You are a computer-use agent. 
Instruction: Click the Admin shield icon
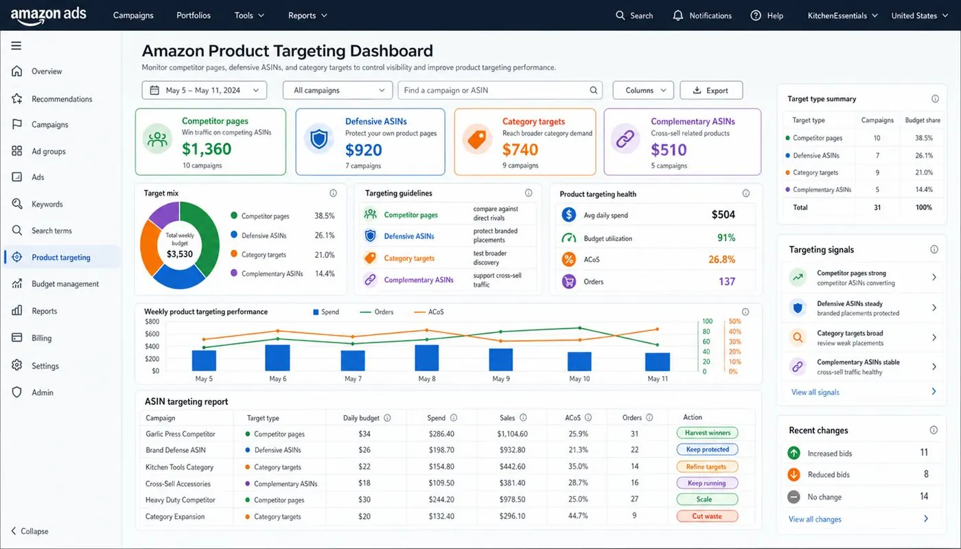coord(17,393)
